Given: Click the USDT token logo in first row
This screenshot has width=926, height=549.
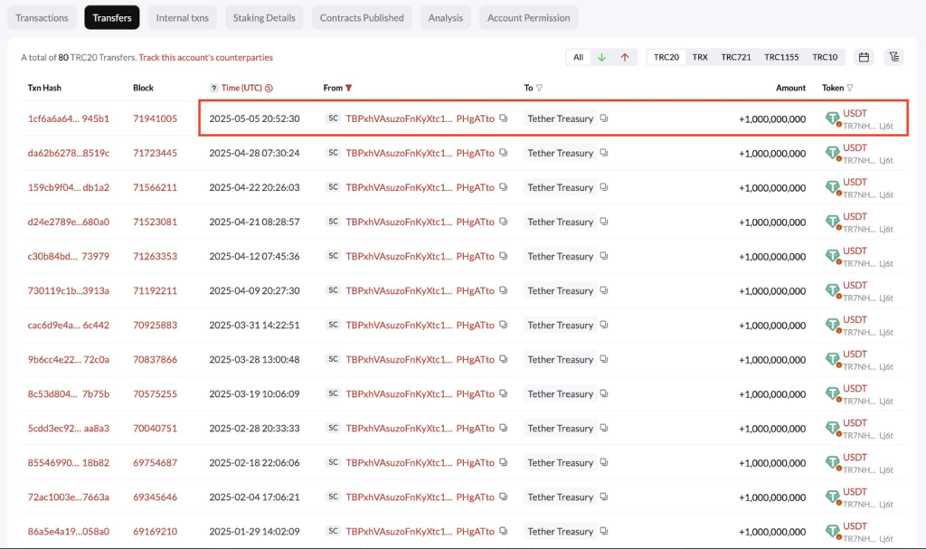Looking at the screenshot, I should (x=833, y=118).
